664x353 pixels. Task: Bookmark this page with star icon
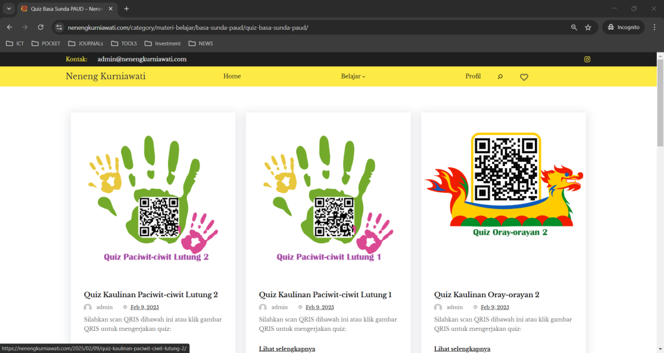pos(587,27)
